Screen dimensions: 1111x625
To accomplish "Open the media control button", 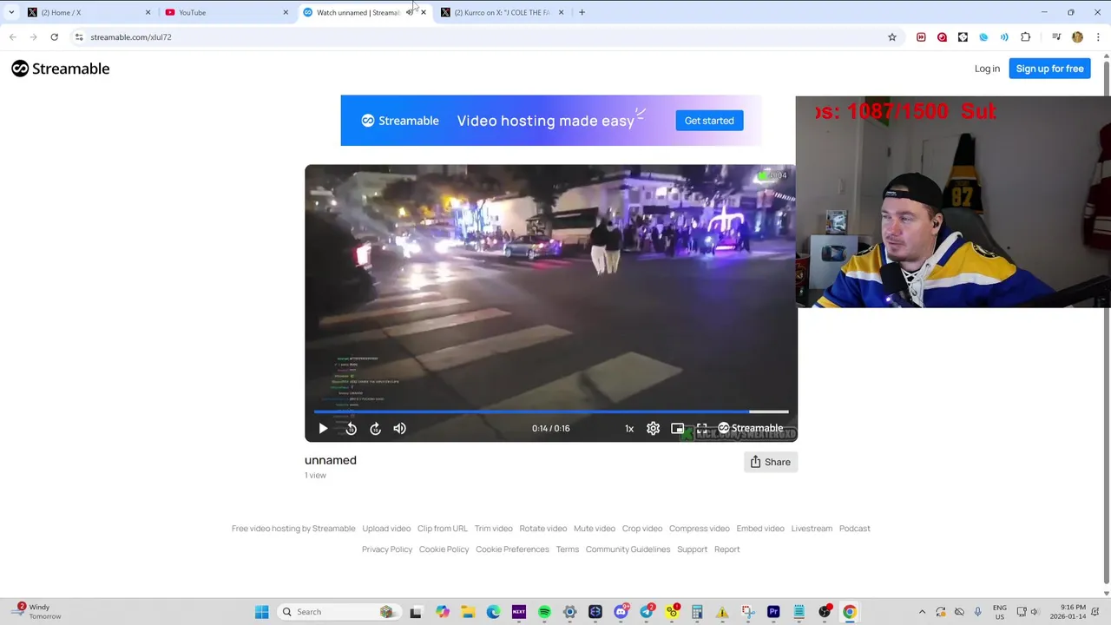I will click(1056, 37).
